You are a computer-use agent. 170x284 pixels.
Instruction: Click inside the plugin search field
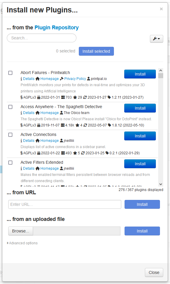pos(41,38)
